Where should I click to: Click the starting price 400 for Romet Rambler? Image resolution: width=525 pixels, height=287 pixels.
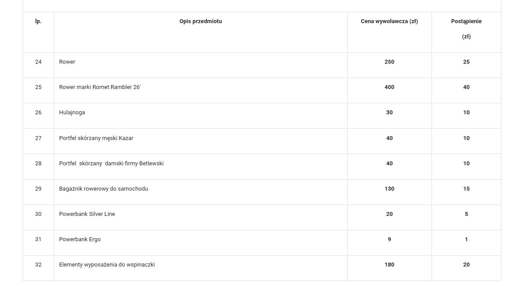389,87
